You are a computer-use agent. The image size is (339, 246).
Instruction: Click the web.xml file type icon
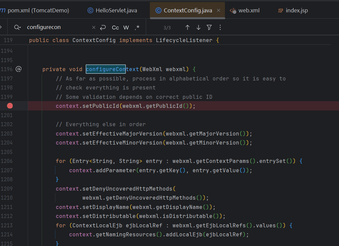pos(233,10)
